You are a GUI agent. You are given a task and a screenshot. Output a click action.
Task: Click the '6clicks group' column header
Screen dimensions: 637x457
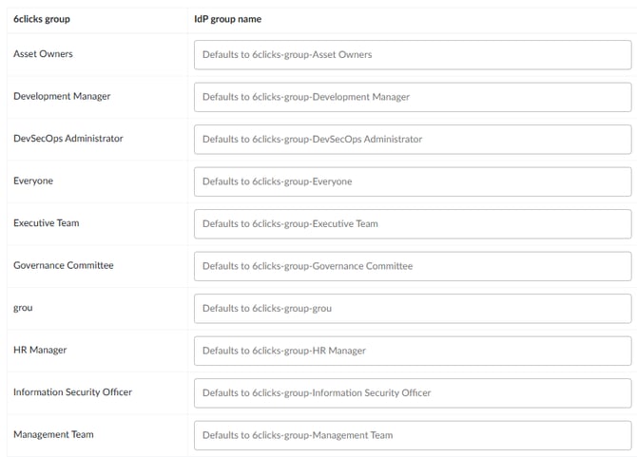[x=42, y=19]
